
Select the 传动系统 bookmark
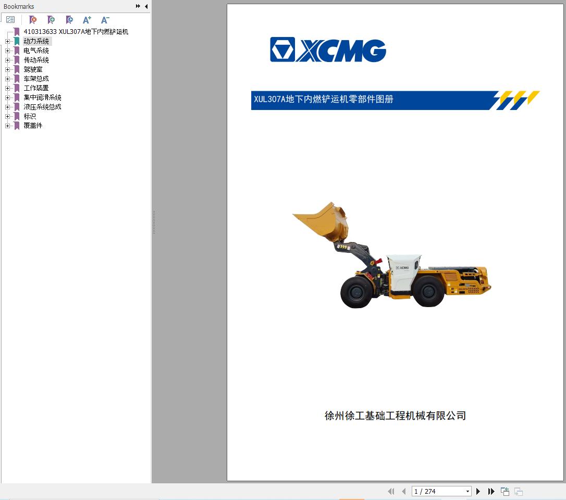tap(36, 60)
